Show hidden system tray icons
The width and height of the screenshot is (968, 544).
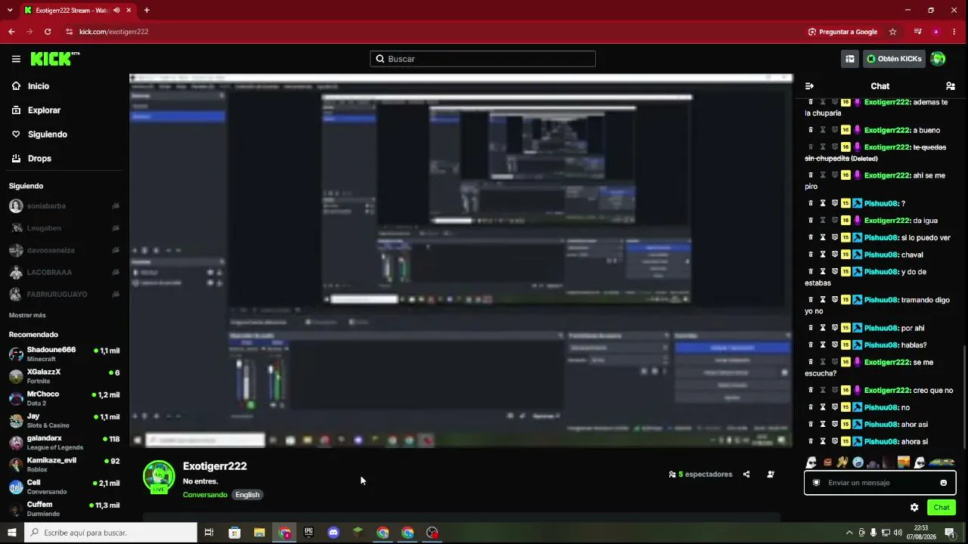[x=849, y=533]
